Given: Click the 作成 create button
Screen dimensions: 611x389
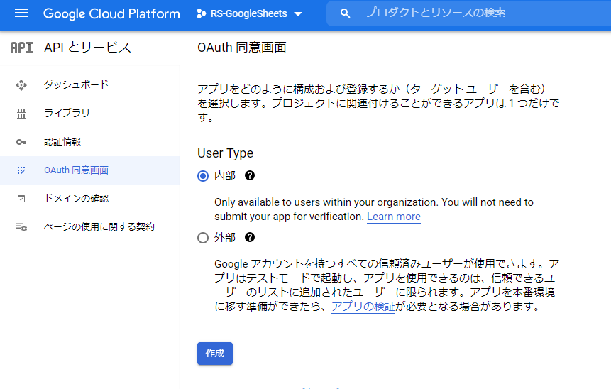Looking at the screenshot, I should pos(215,354).
